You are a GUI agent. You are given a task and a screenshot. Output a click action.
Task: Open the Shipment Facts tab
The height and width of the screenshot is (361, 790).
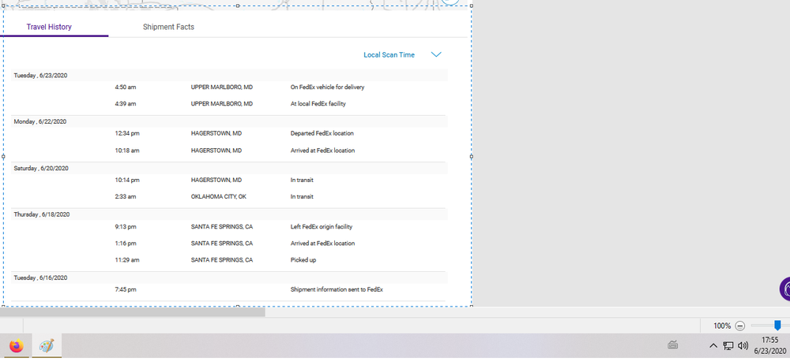click(x=168, y=27)
